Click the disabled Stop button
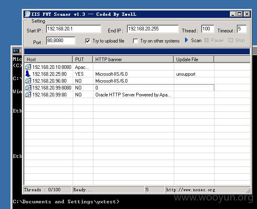Image resolution: width=257 pixels, height=209 pixels. tap(236, 41)
